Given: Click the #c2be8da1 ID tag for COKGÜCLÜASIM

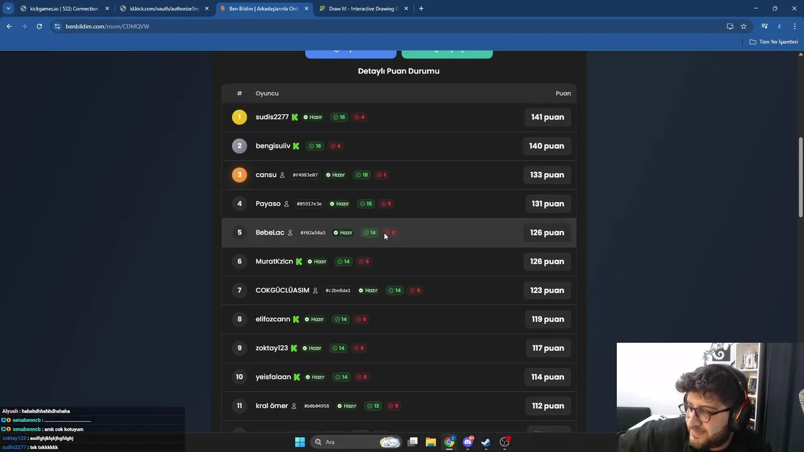Looking at the screenshot, I should 338,290.
